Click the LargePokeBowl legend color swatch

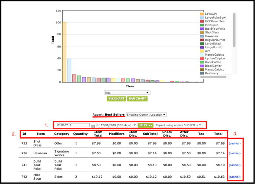click(202, 17)
